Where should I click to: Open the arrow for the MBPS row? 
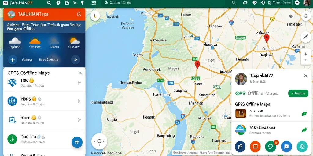[79, 101]
